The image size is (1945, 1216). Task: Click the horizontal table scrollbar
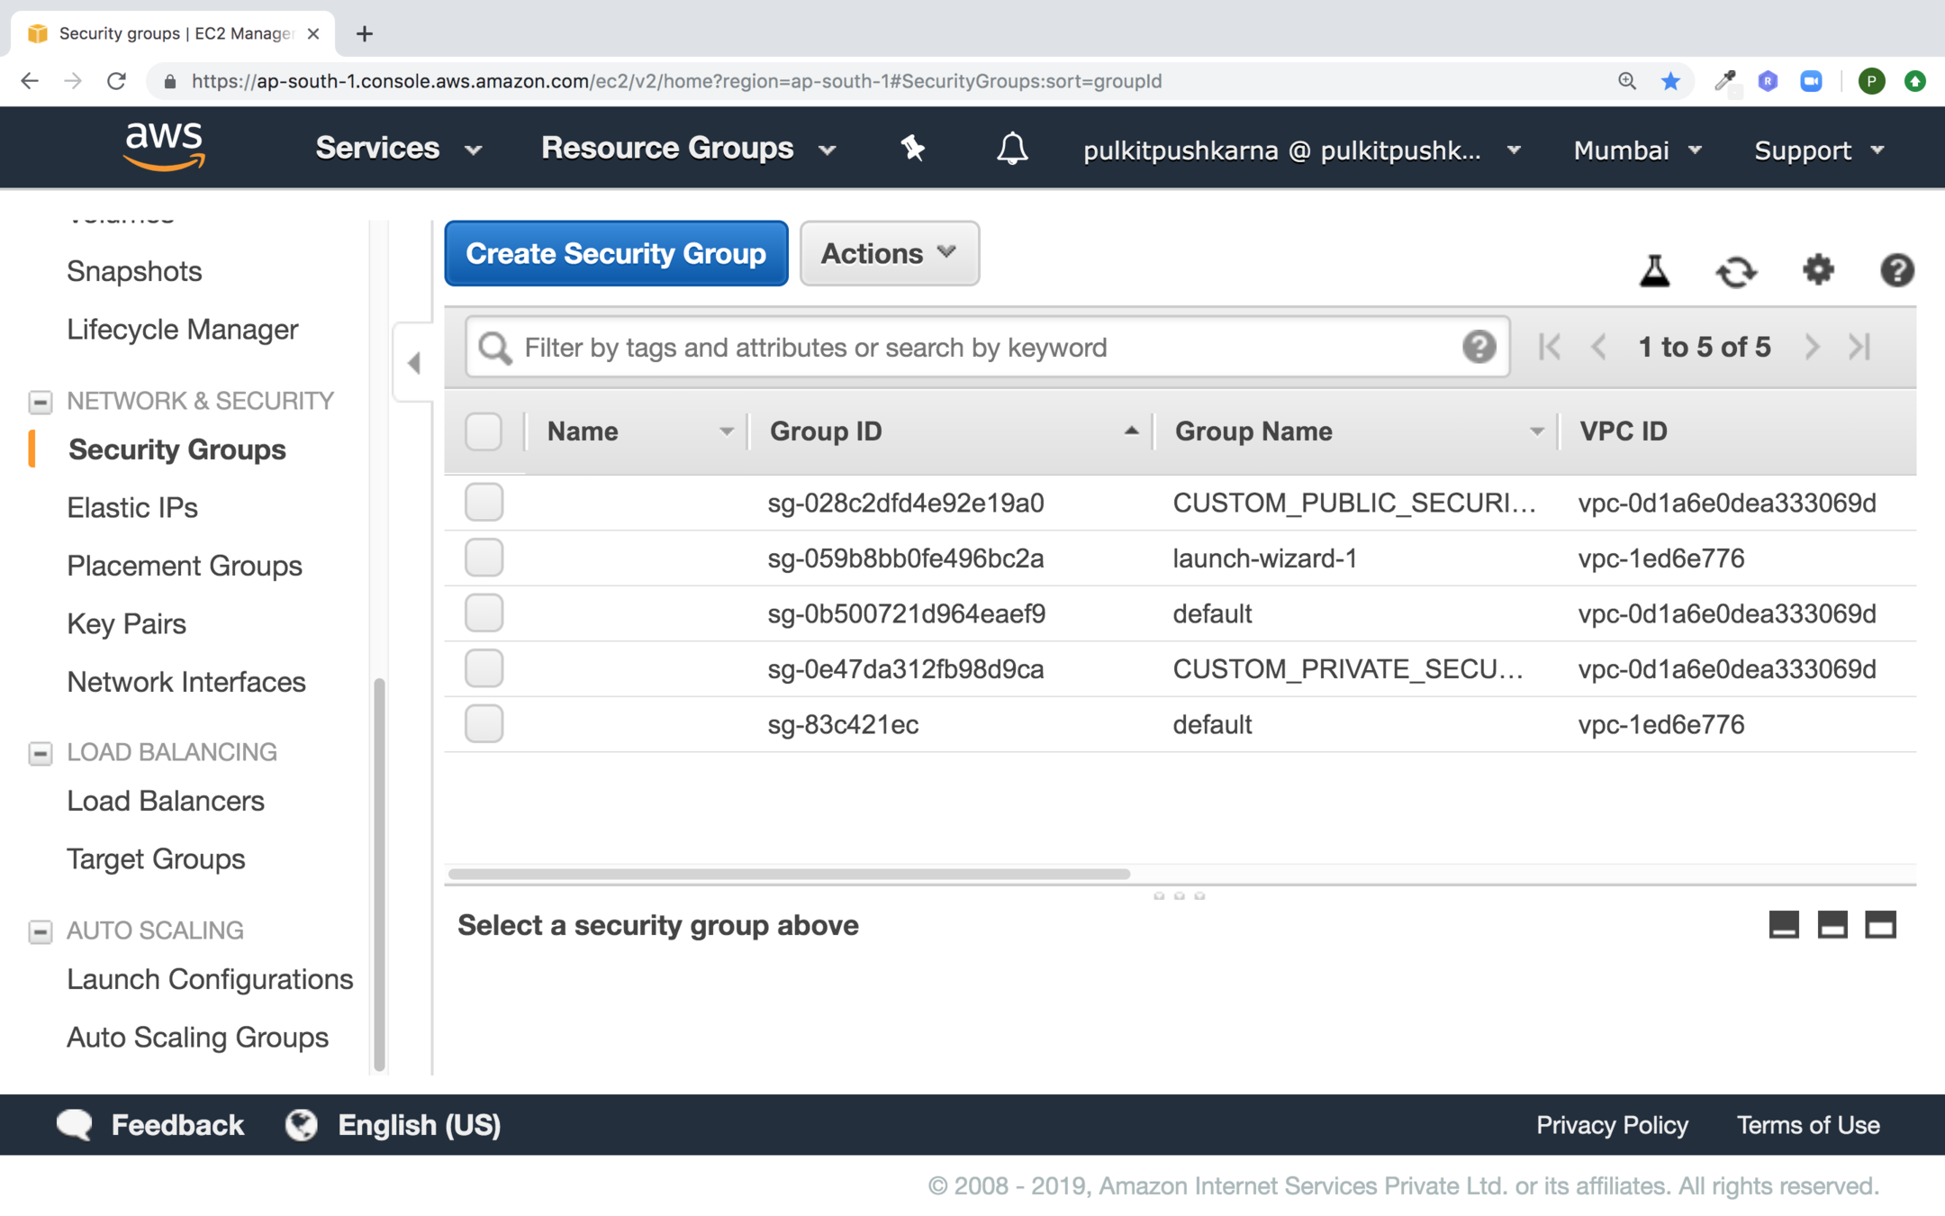pos(789,874)
